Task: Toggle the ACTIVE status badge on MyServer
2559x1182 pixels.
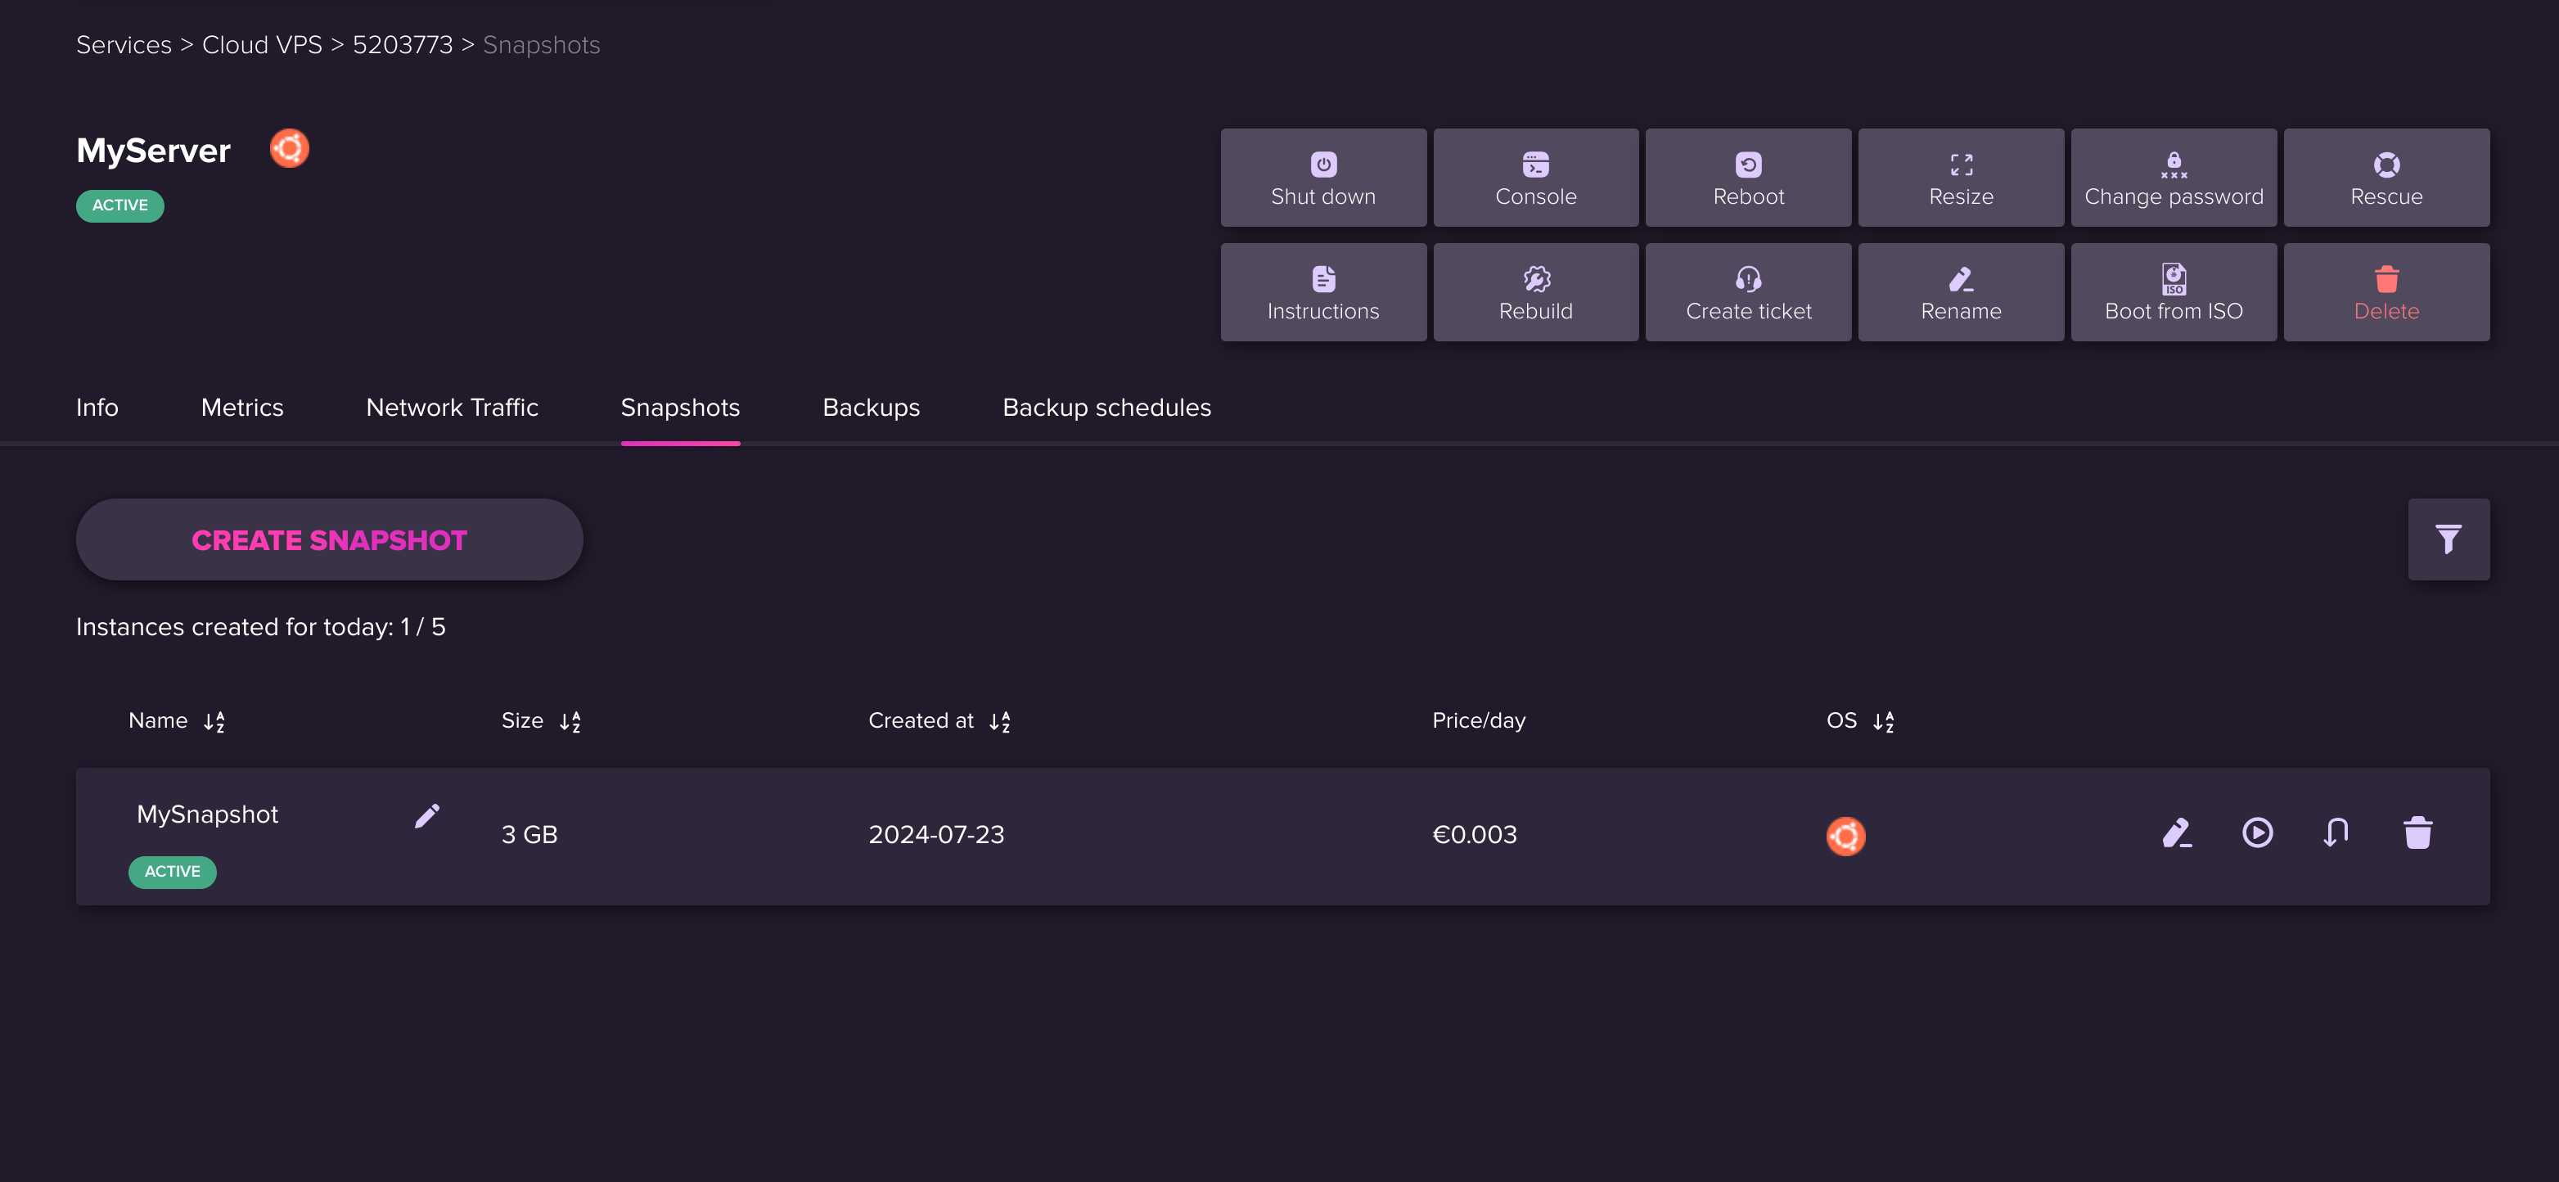Action: pos(119,205)
